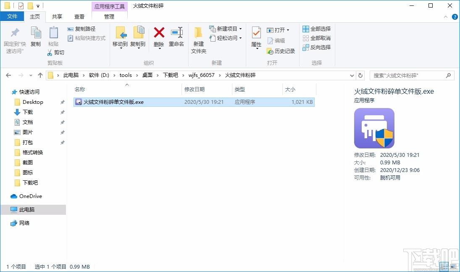Open the Manage (管理) tab

pyautogui.click(x=109, y=17)
